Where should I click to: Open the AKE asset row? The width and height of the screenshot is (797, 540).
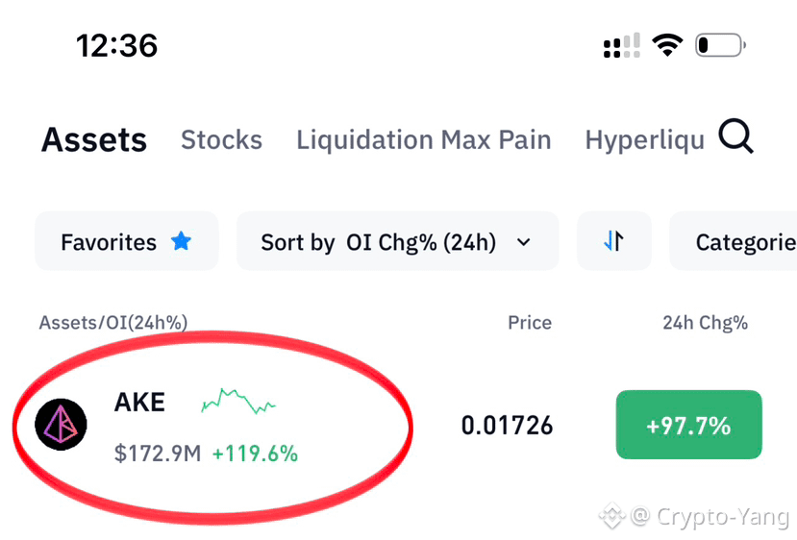tap(398, 425)
